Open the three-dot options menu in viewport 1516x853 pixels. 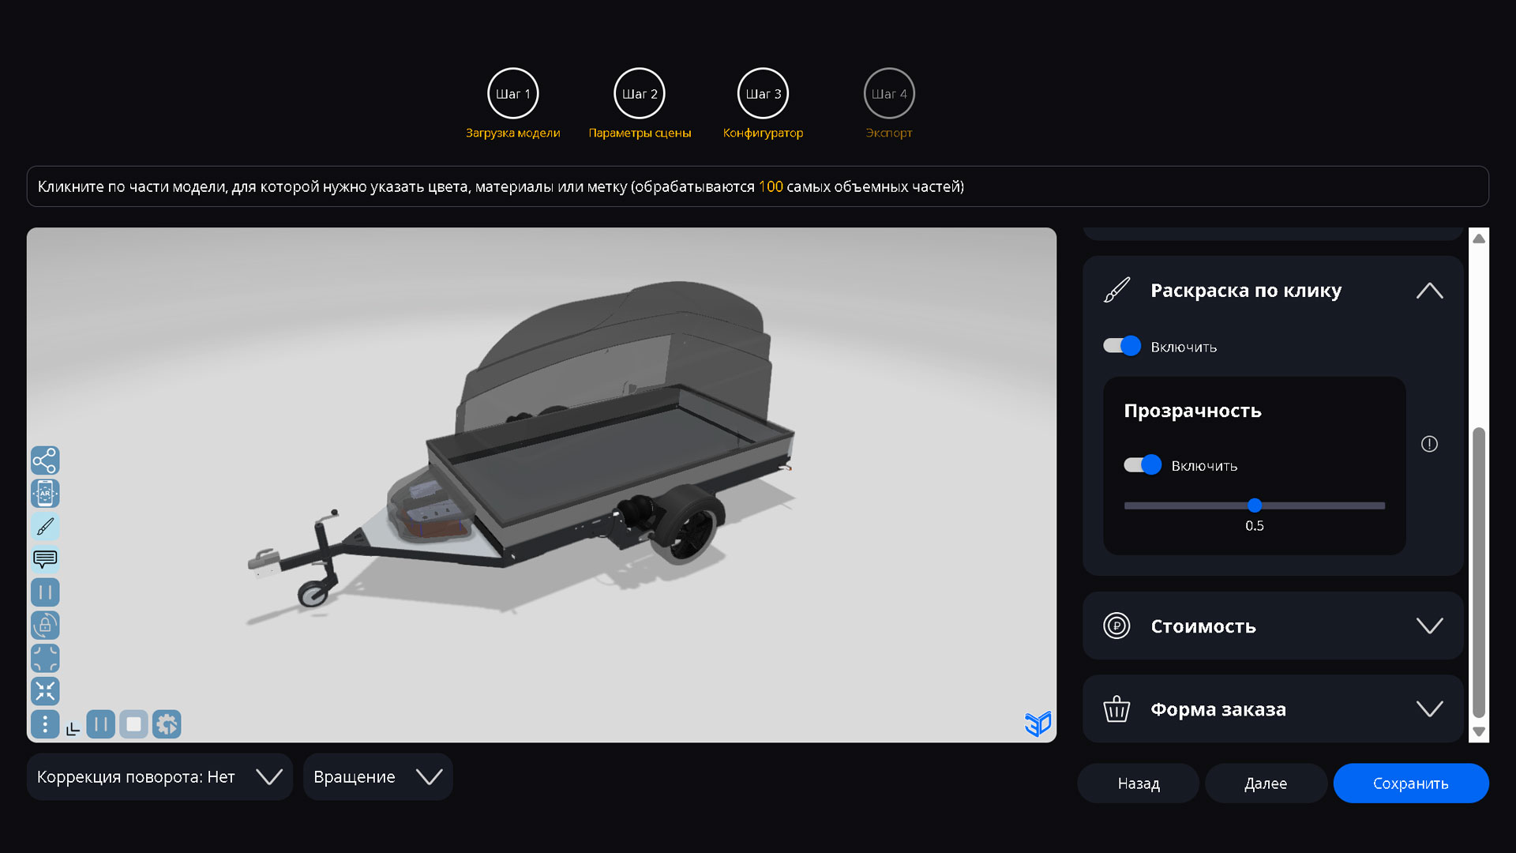click(45, 724)
